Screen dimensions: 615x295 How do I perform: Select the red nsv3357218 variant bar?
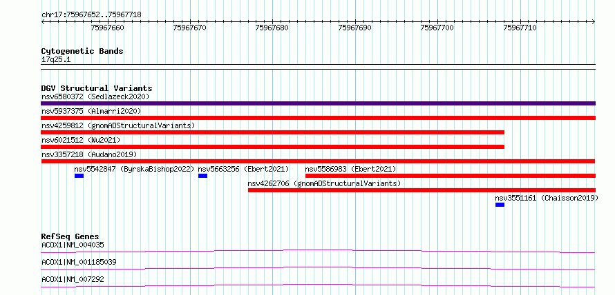tap(318, 161)
